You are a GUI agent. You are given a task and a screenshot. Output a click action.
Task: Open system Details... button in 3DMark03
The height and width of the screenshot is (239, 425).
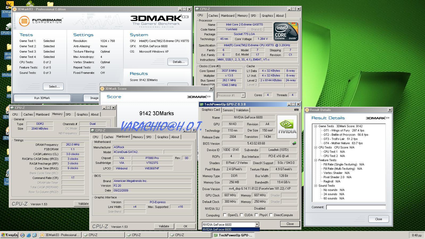click(178, 62)
